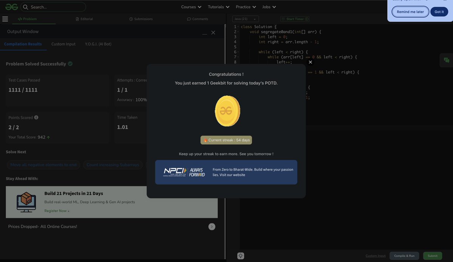The height and width of the screenshot is (262, 453).
Task: Click the Compile & Run button
Action: (x=404, y=256)
